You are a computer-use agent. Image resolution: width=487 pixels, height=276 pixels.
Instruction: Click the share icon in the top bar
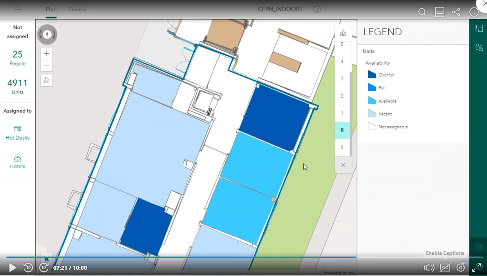coord(456,12)
